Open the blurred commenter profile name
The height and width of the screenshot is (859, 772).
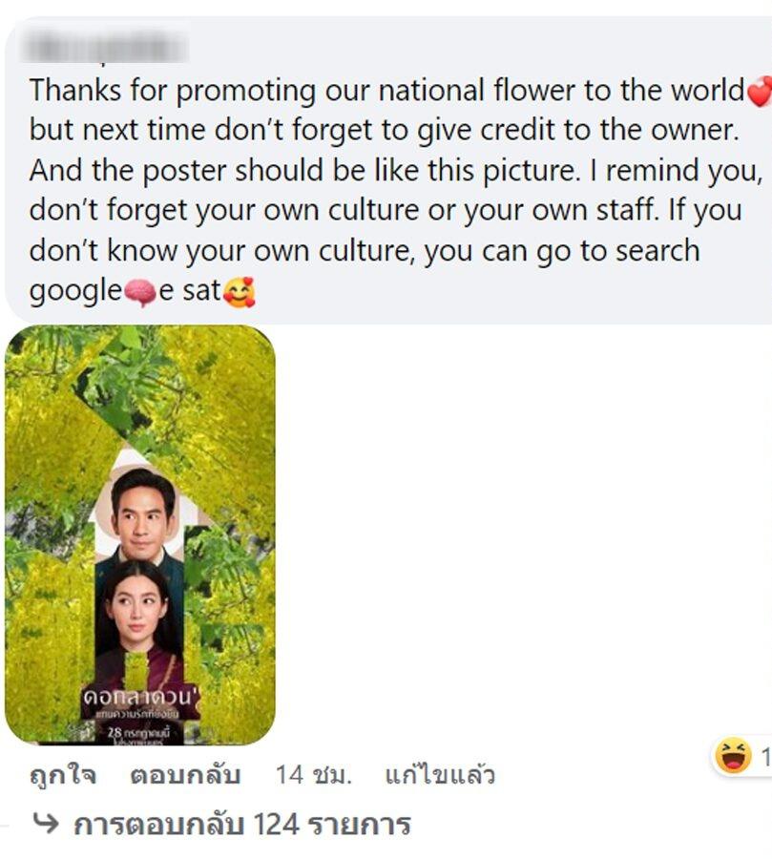click(107, 46)
